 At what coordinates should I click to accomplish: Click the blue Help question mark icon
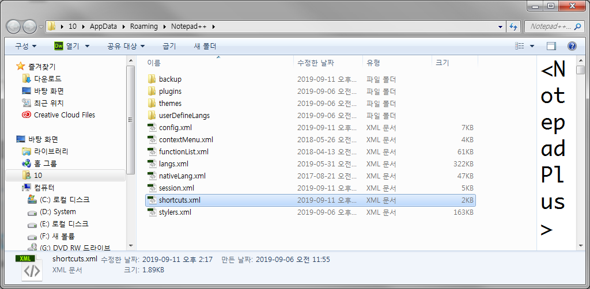point(572,46)
